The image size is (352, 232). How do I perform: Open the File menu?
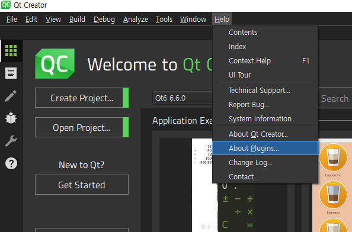12,20
